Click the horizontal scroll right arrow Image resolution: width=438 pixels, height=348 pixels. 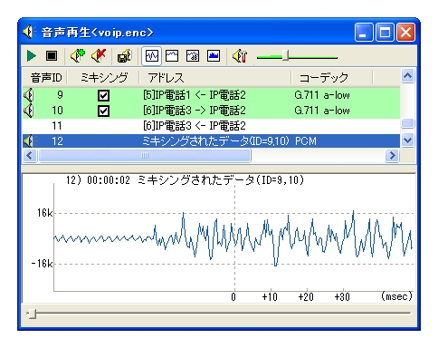392,156
